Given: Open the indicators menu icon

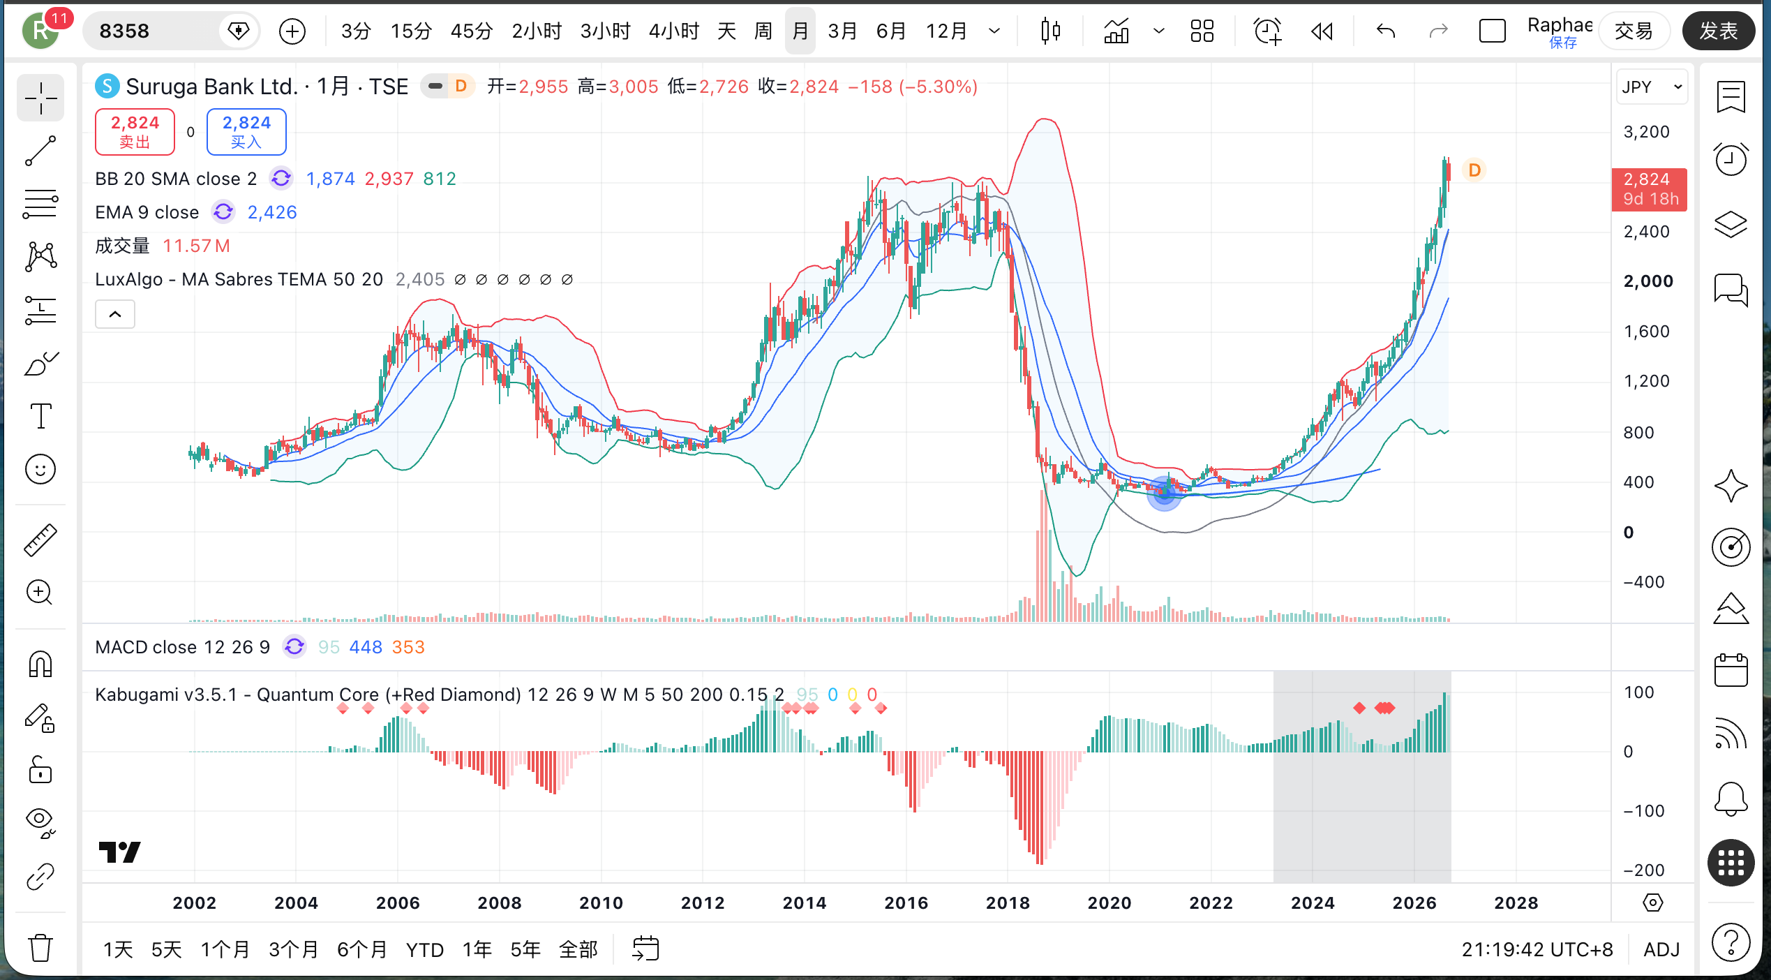Looking at the screenshot, I should point(1116,31).
